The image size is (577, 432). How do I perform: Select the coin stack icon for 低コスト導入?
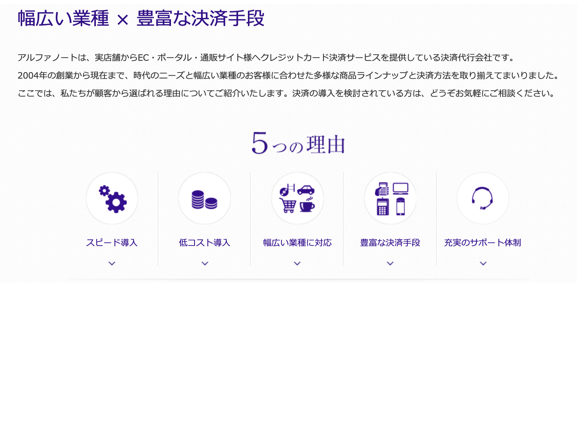pyautogui.click(x=204, y=200)
